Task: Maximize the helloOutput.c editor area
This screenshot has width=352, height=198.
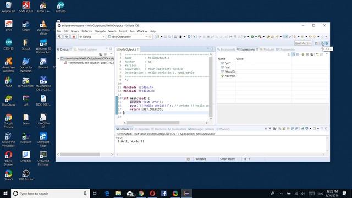Action: coord(212,49)
